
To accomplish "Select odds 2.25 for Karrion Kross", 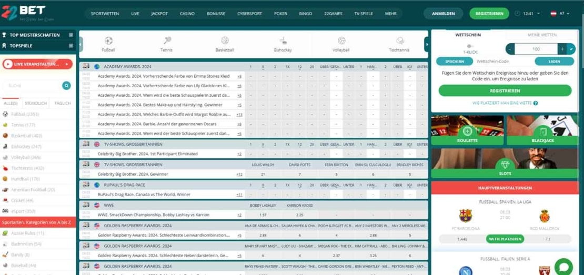I will pos(300,215).
